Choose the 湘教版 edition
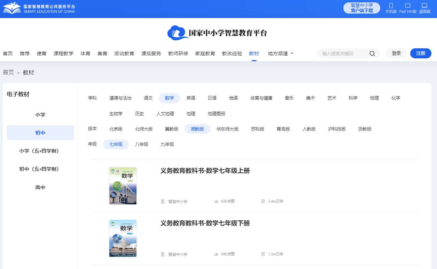The width and height of the screenshot is (437, 269). [x=197, y=129]
